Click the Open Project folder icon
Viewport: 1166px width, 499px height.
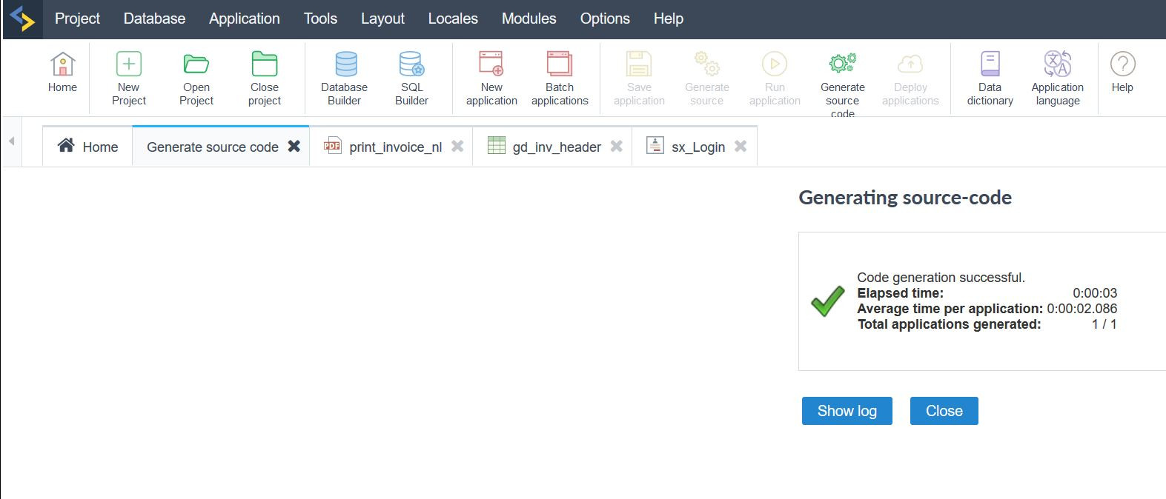coord(196,64)
